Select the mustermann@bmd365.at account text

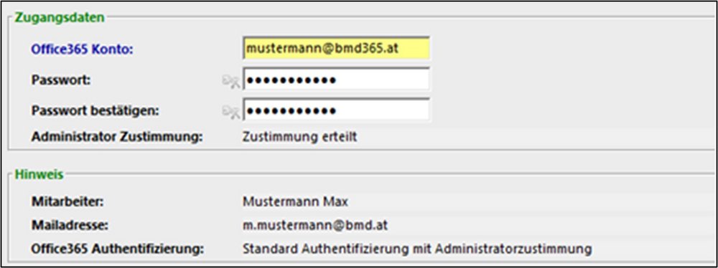click(322, 48)
